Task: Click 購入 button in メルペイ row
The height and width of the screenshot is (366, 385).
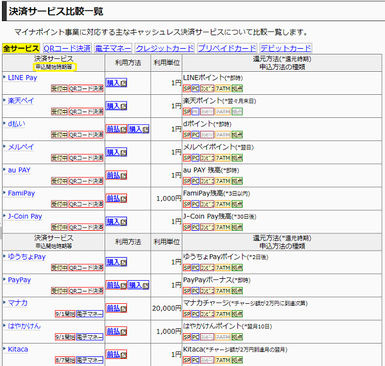Action: 116,153
